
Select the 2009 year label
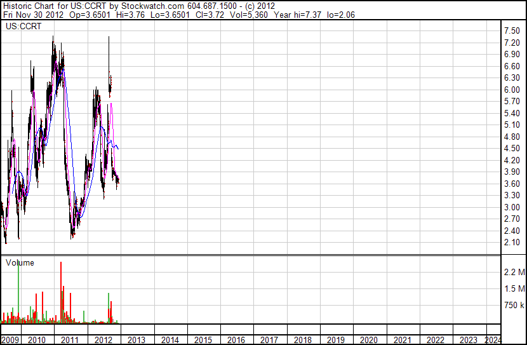(x=10, y=340)
